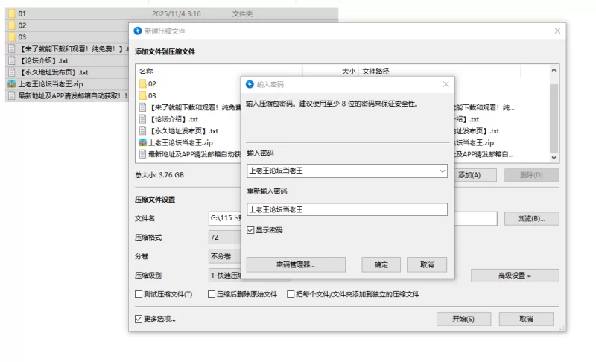The height and width of the screenshot is (362, 596).
Task: Click 文件夹 type cell of folder 01
Action: [242, 13]
